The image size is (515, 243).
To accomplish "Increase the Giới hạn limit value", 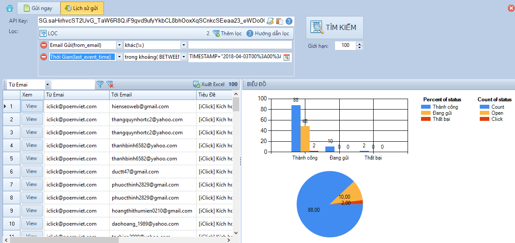I will click(360, 43).
